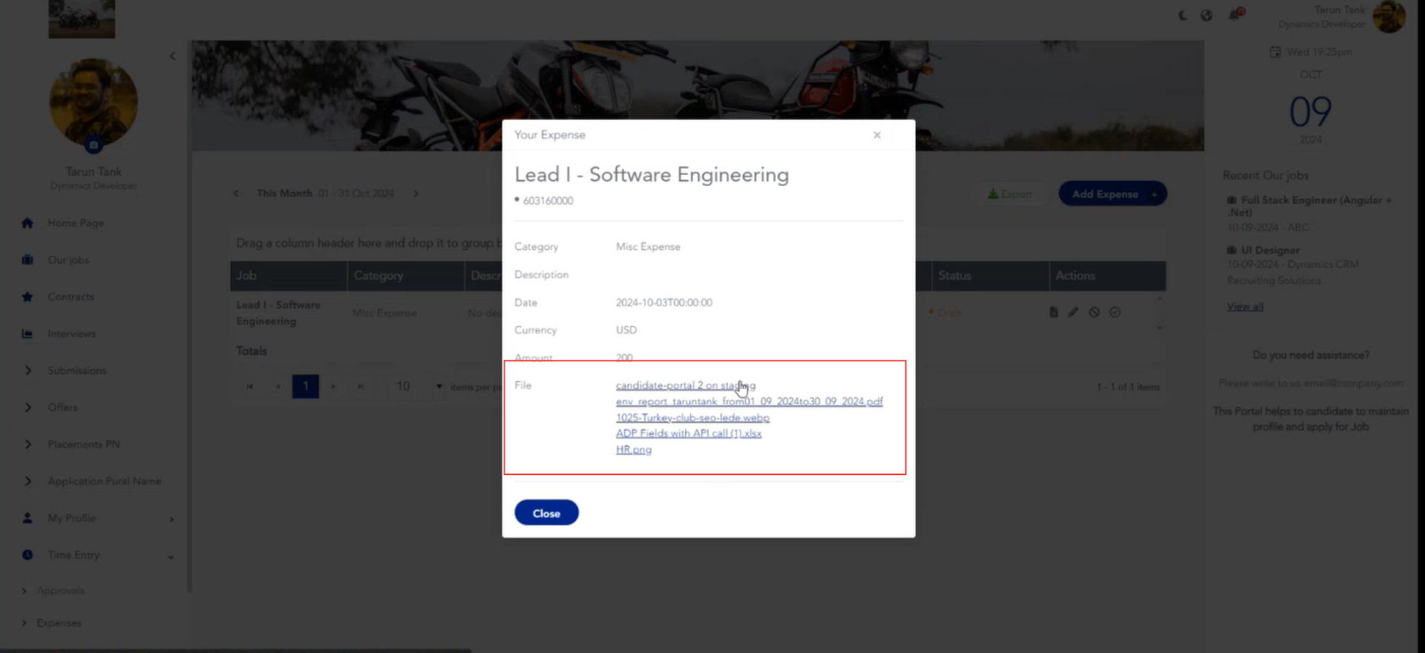Expand the Application Pural Name chevron
1425x653 pixels.
tap(28, 481)
